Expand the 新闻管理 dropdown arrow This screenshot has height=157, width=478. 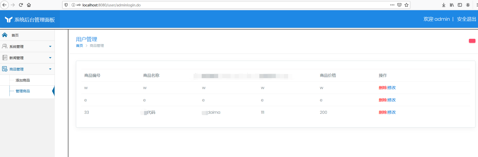click(50, 58)
